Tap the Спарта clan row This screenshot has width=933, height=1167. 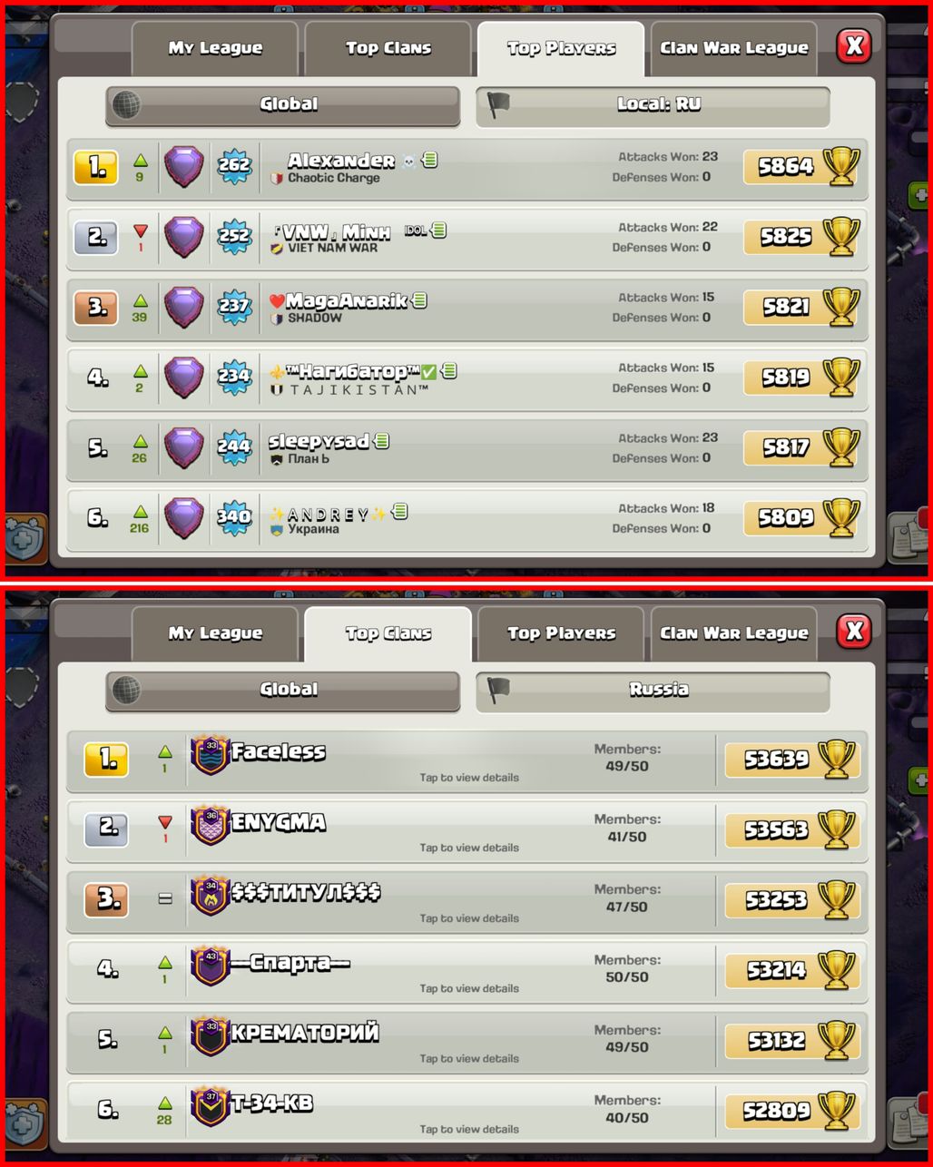point(468,971)
